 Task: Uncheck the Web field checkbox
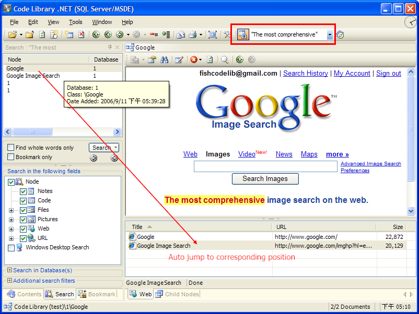23,229
